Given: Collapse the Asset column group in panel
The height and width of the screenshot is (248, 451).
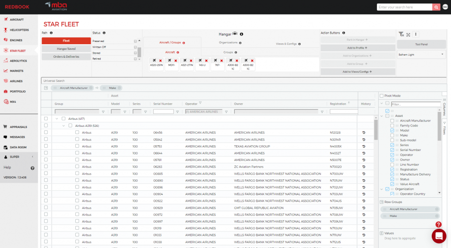Looking at the screenshot, I should [x=382, y=116].
